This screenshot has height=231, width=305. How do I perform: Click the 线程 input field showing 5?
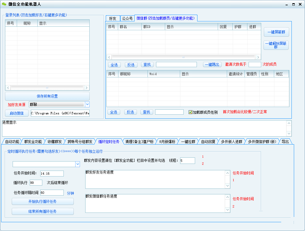pyautogui.click(x=187, y=161)
